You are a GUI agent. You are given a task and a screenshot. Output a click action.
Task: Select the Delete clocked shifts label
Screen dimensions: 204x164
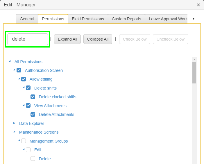(x=58, y=97)
